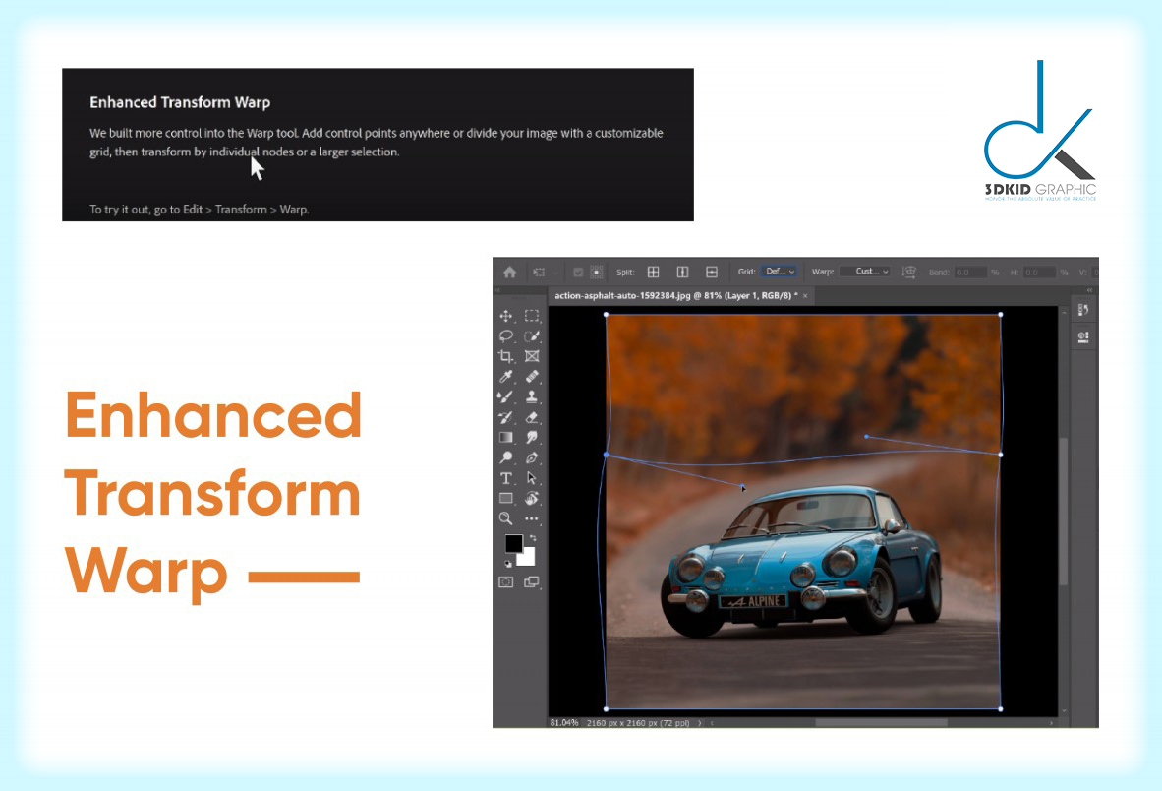1162x791 pixels.
Task: Change the screen mode
Action: point(531,582)
